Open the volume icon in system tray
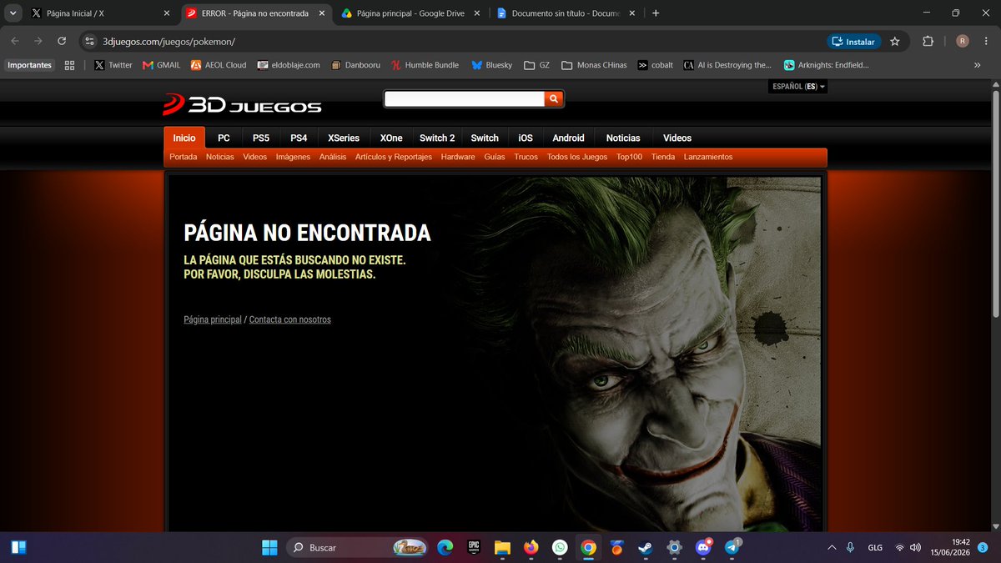The height and width of the screenshot is (563, 1001). pyautogui.click(x=916, y=548)
